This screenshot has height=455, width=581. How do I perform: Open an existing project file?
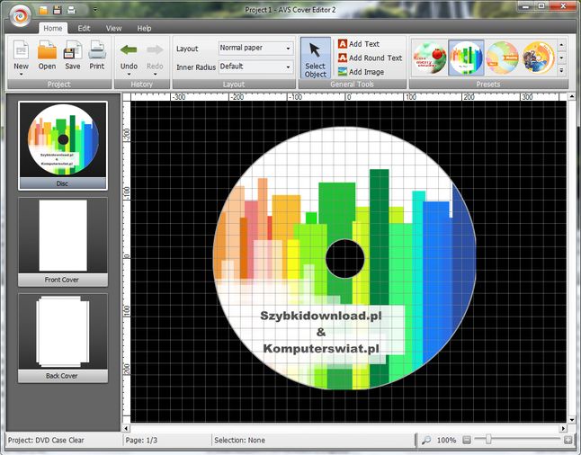tap(47, 56)
